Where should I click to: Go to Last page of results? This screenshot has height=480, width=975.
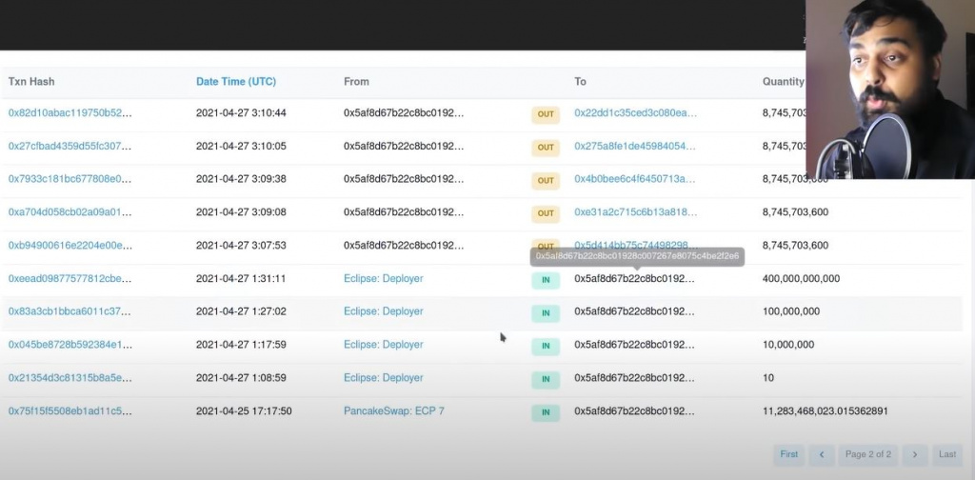click(947, 454)
